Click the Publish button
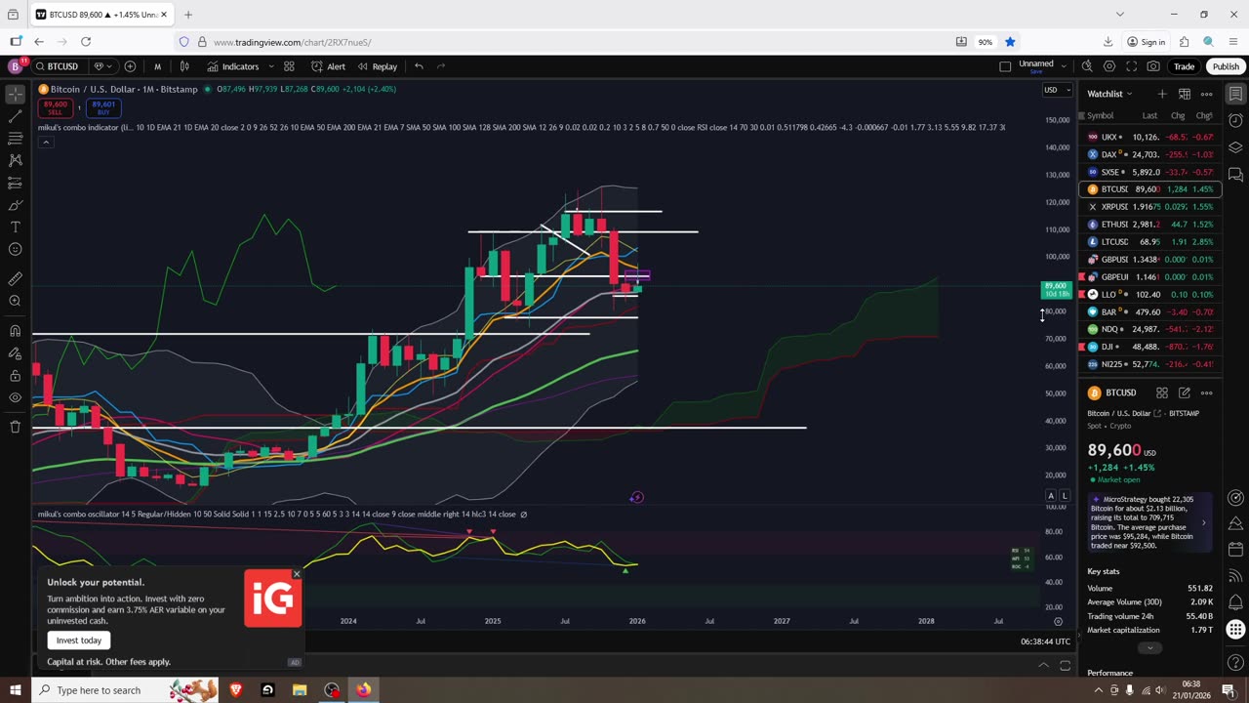 point(1226,66)
